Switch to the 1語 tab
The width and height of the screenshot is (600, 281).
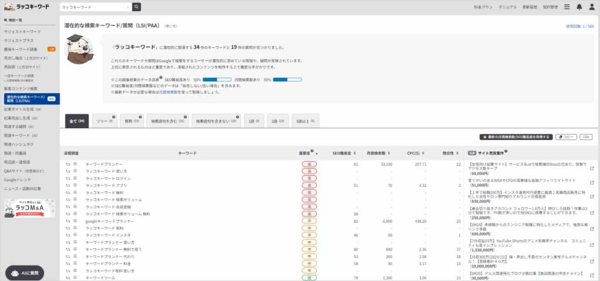click(x=254, y=121)
